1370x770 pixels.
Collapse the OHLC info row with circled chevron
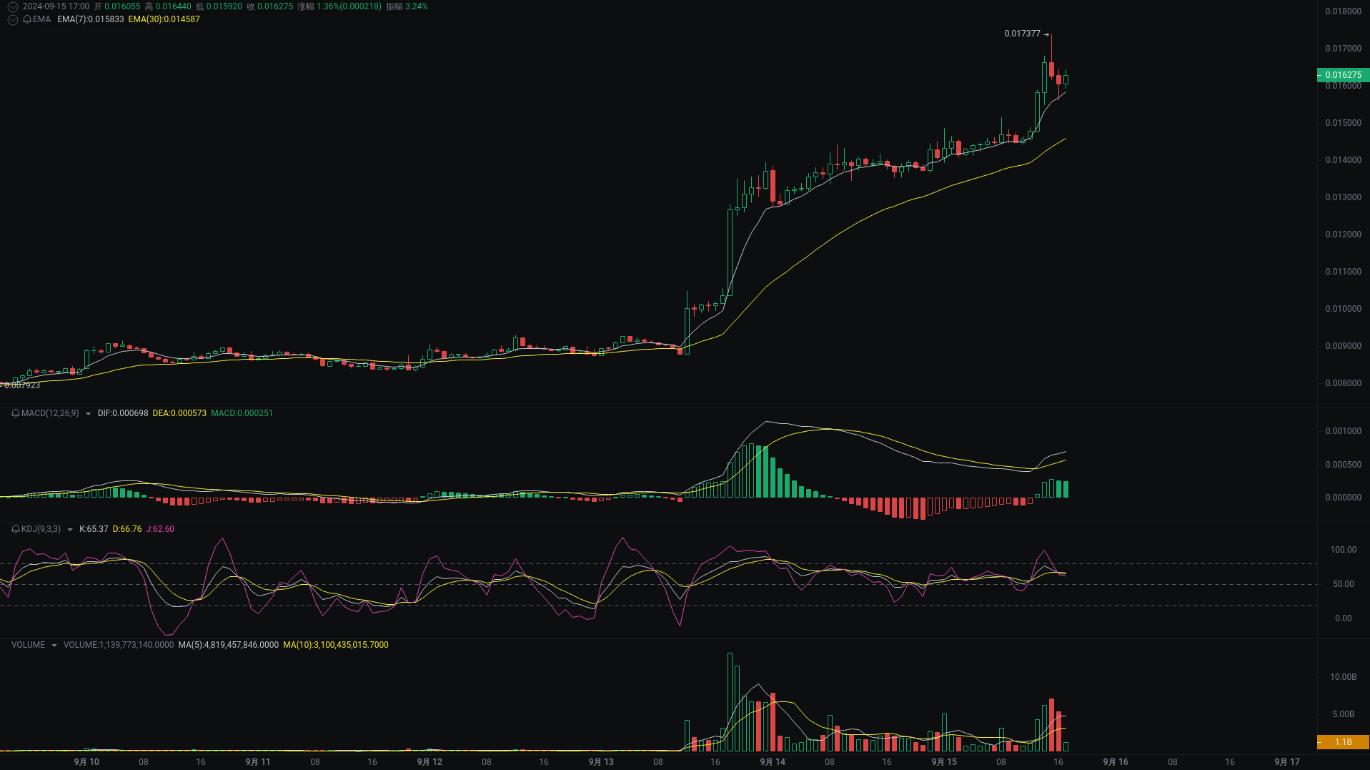point(12,6)
